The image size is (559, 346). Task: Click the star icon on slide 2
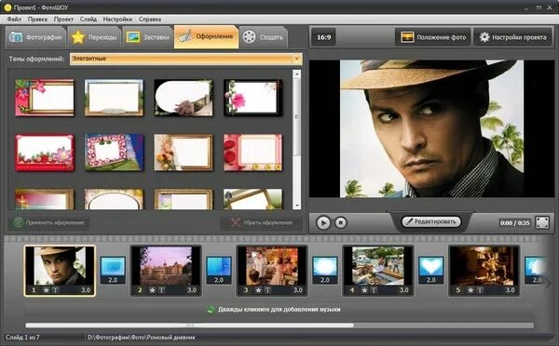[x=152, y=290]
